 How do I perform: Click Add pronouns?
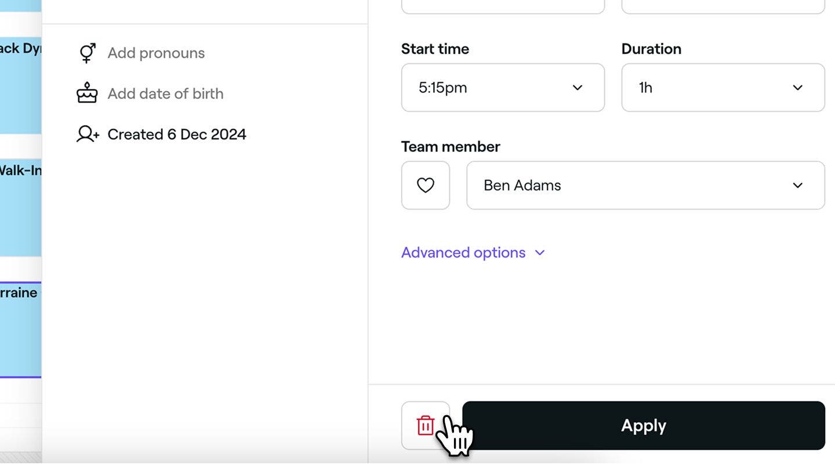tap(156, 53)
